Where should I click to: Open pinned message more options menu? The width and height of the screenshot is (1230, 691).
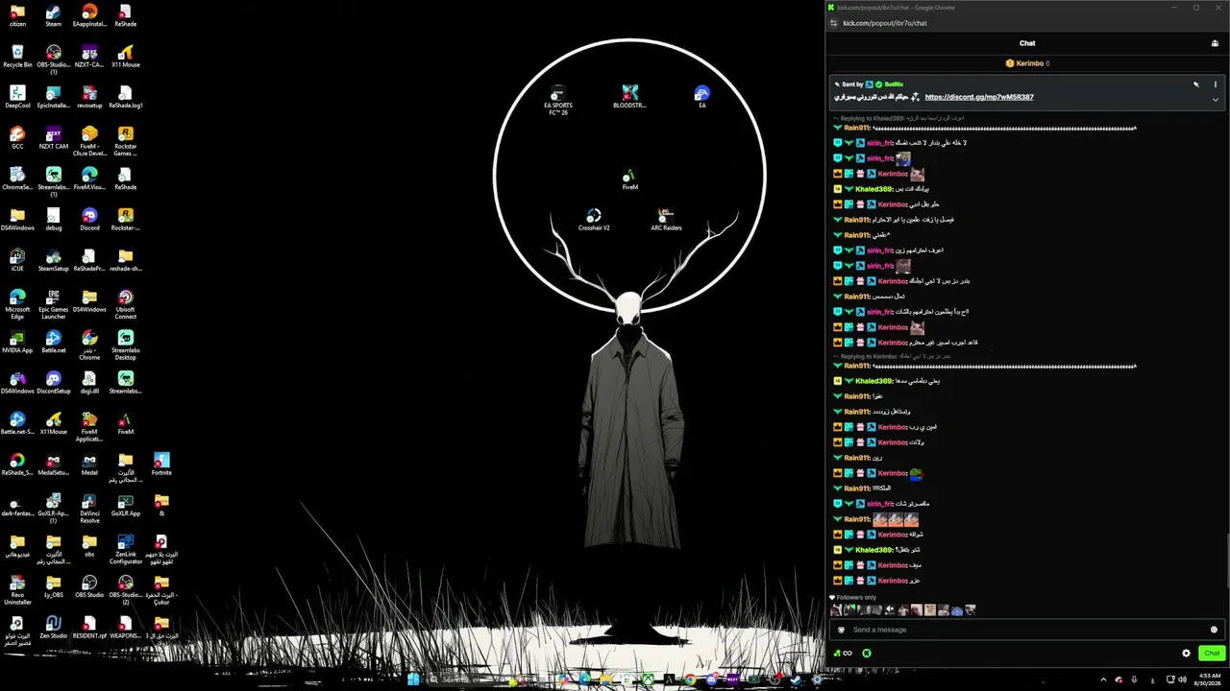pyautogui.click(x=1215, y=84)
